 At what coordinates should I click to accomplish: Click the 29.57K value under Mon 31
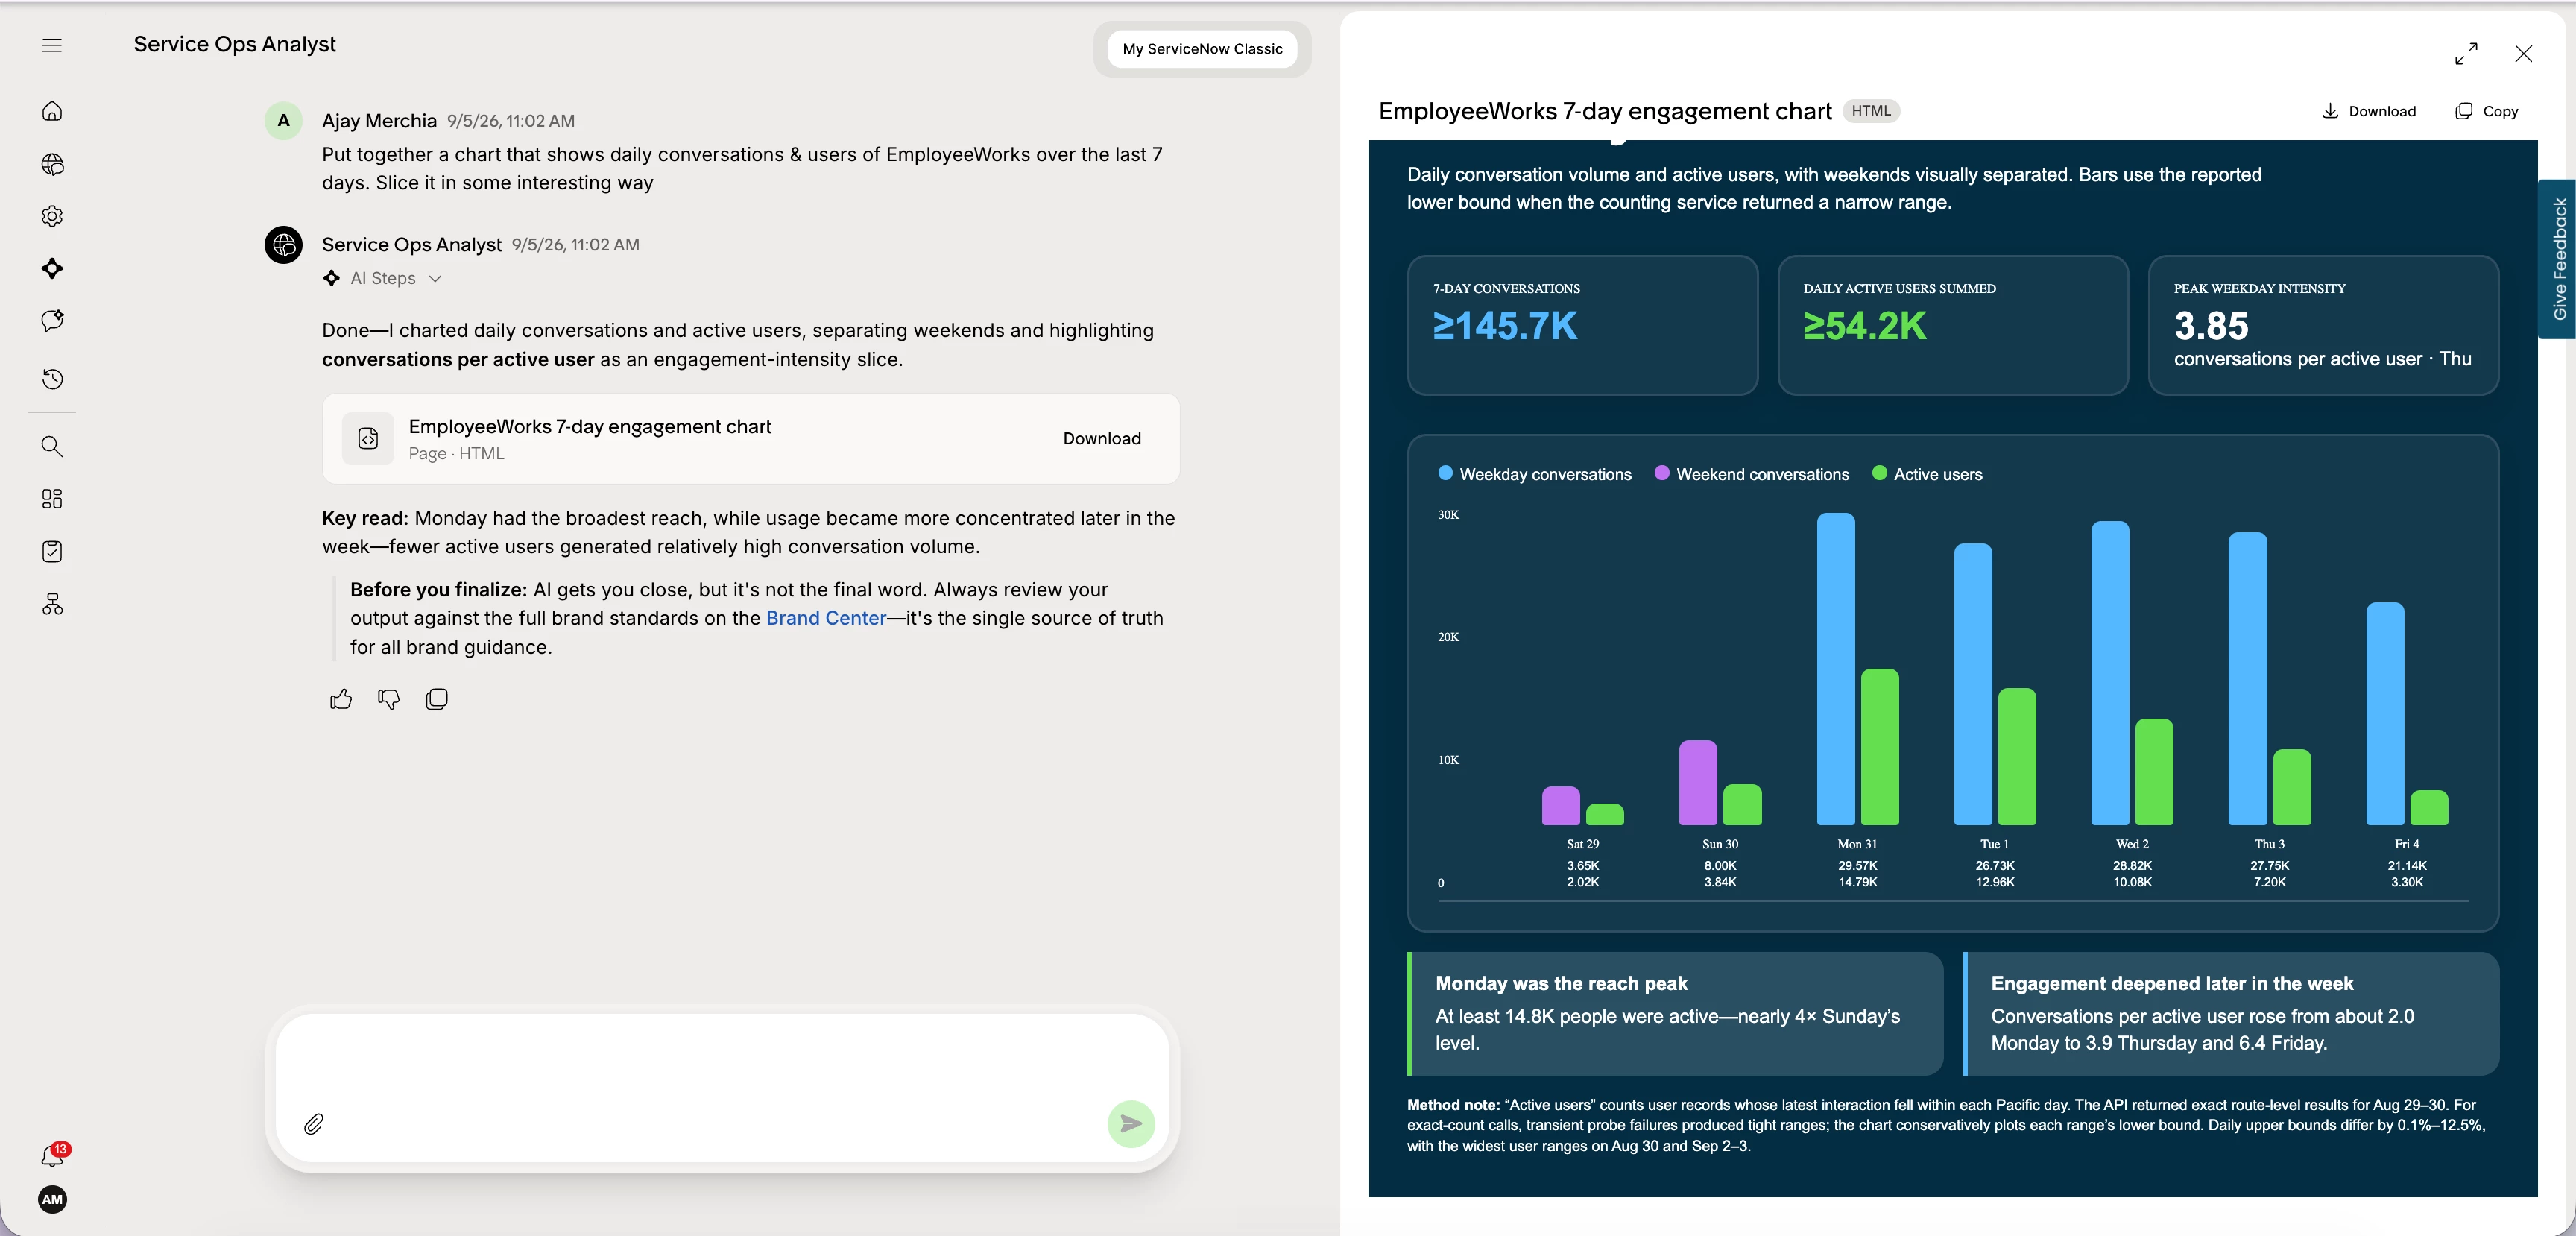(x=1857, y=866)
